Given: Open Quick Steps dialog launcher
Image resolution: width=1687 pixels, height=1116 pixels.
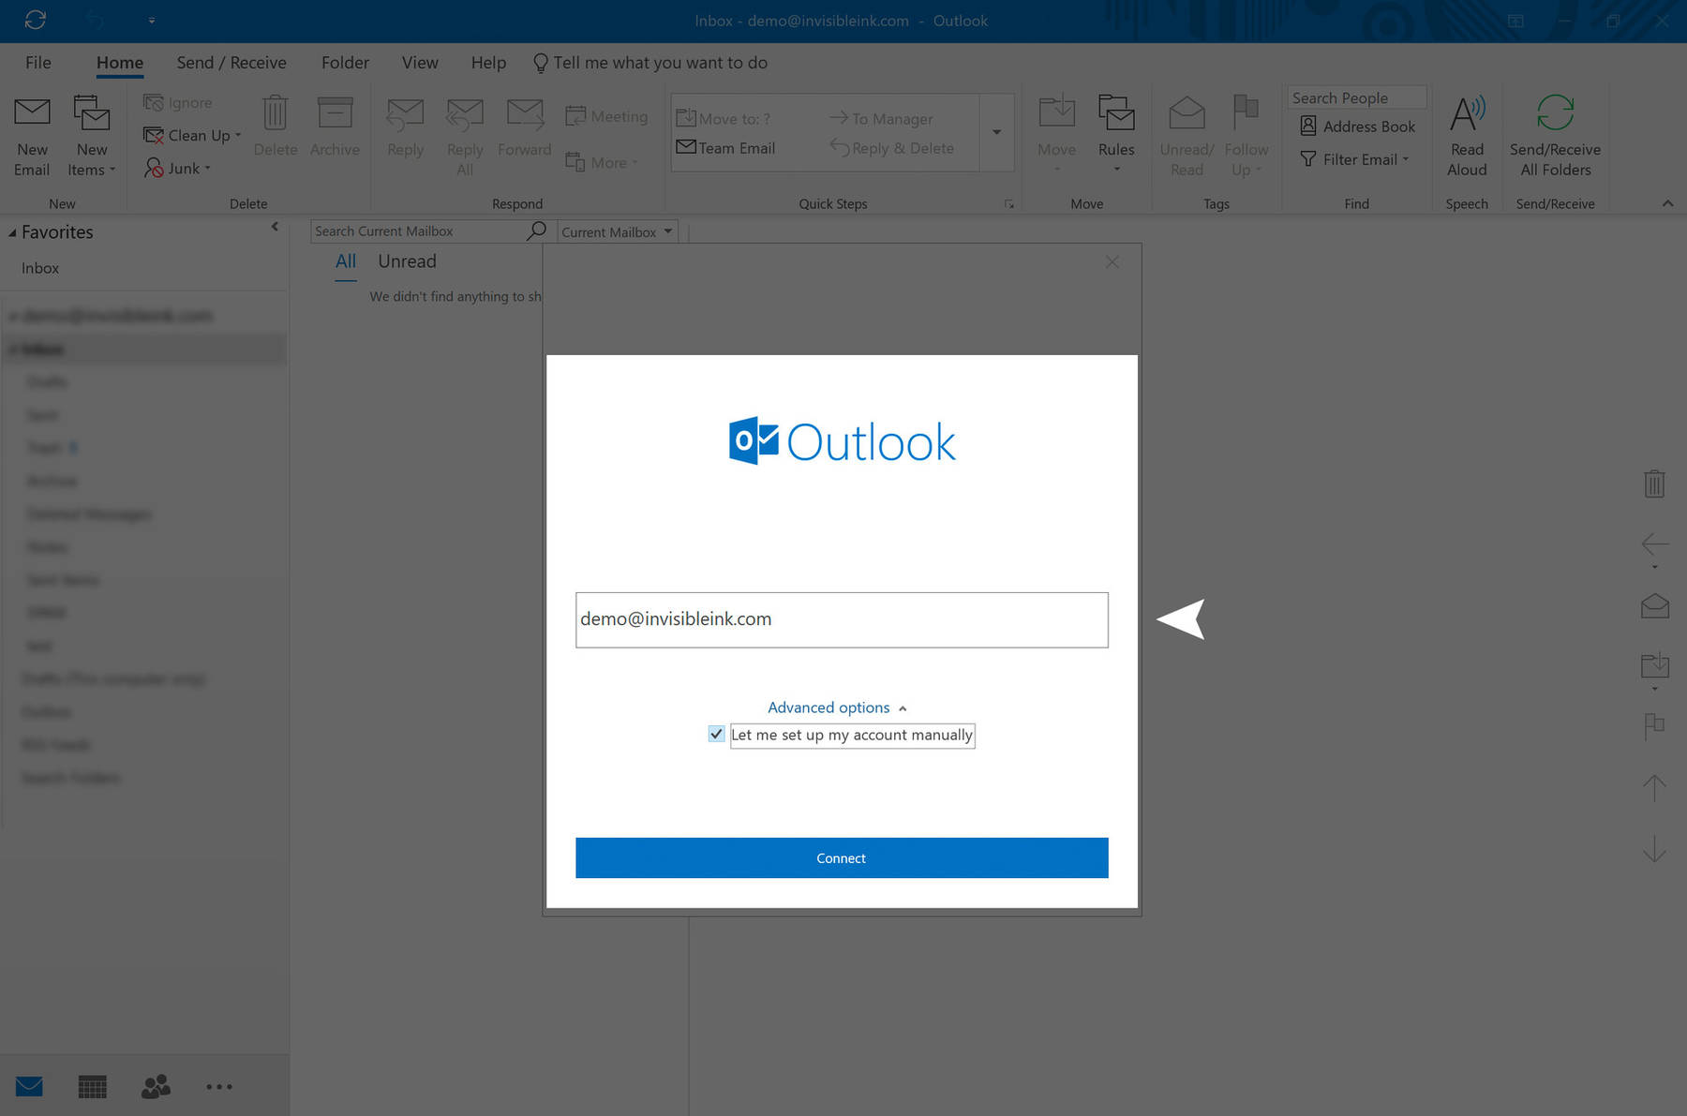Looking at the screenshot, I should [x=1009, y=204].
